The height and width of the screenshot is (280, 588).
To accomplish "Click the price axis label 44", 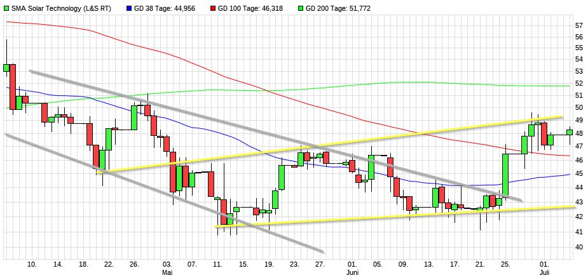I will tap(580, 187).
